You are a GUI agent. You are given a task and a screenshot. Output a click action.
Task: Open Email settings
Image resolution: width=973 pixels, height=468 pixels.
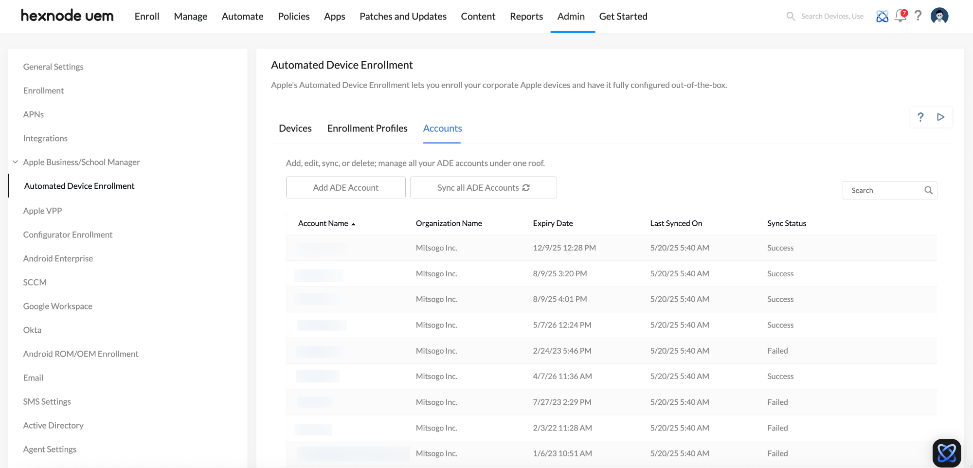(x=33, y=378)
